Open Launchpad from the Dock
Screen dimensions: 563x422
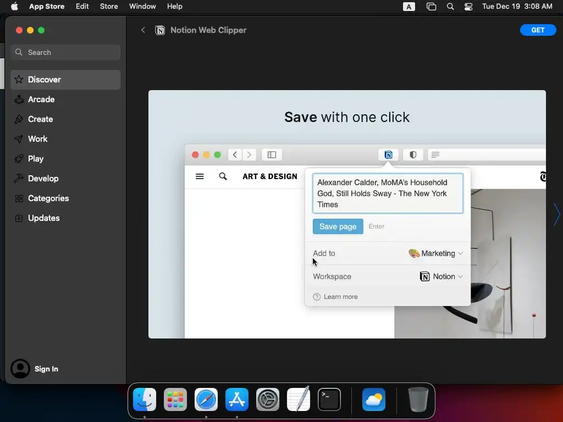(x=175, y=399)
